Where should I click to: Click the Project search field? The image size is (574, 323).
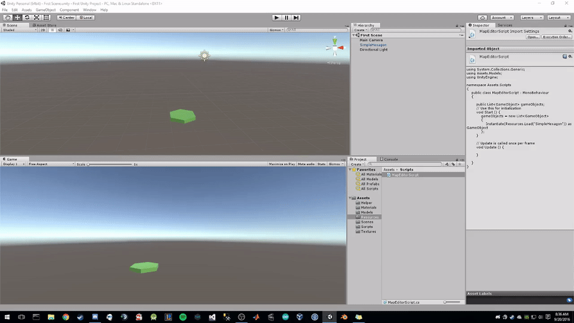(405, 164)
